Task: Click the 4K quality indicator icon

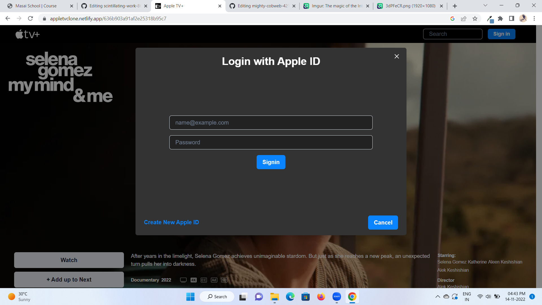Action: pos(194,280)
